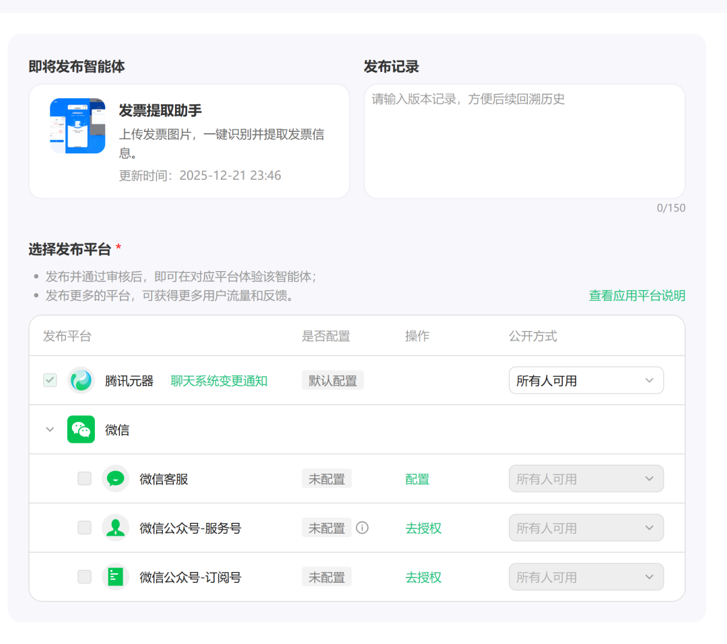Open 微信客服 公开方式 dropdown

pos(586,479)
